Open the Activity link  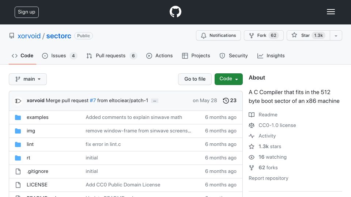(267, 136)
